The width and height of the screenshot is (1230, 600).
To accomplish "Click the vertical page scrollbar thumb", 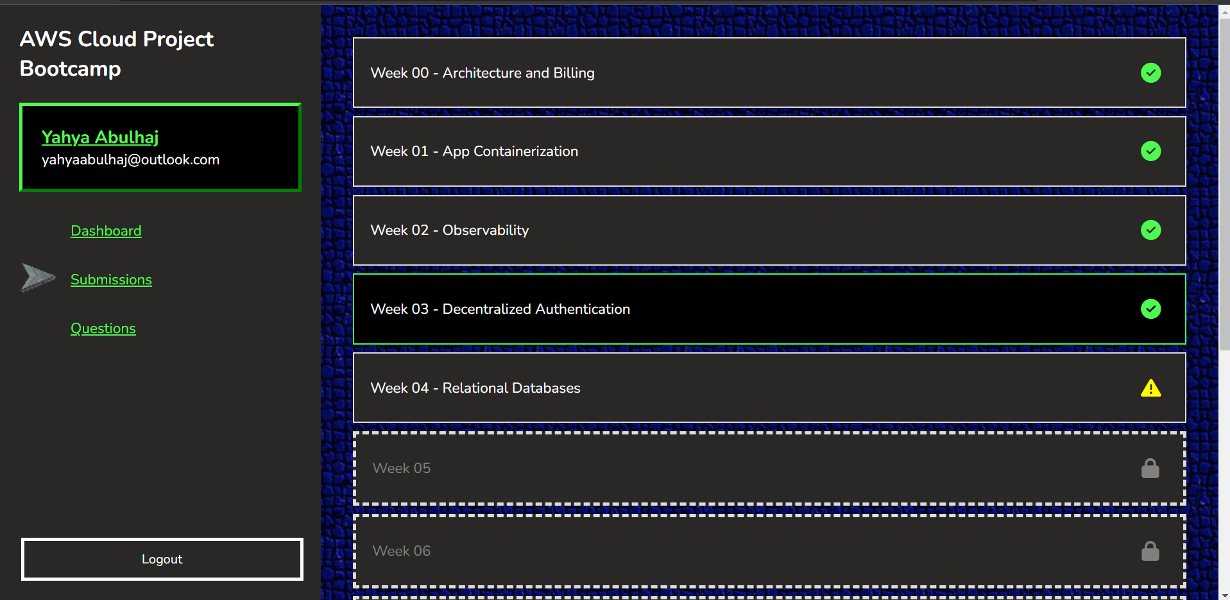I will (1224, 183).
